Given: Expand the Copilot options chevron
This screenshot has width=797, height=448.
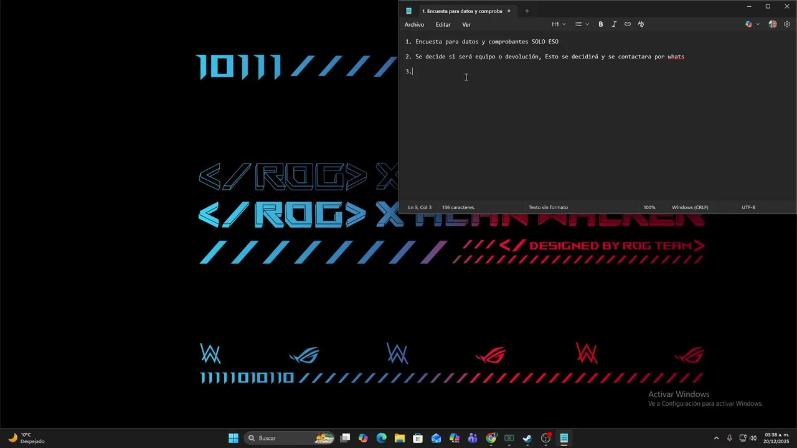Looking at the screenshot, I should 758,24.
